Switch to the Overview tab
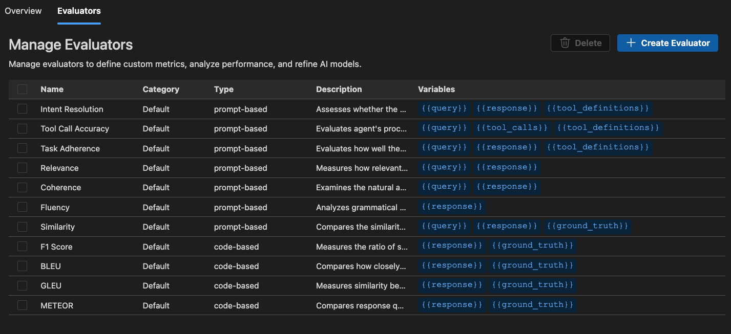731x334 pixels. tap(23, 11)
